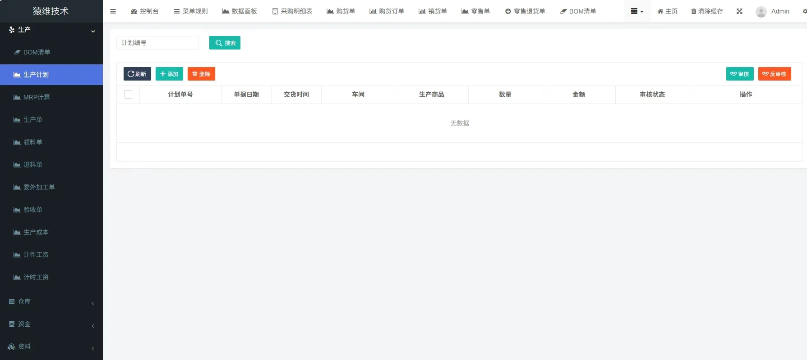Open 生产成本 in the sidebar
Image resolution: width=807 pixels, height=360 pixels.
click(51, 232)
